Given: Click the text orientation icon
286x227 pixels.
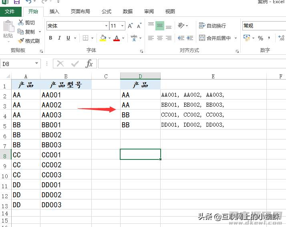Looking at the screenshot, I should pyautogui.click(x=181, y=26).
